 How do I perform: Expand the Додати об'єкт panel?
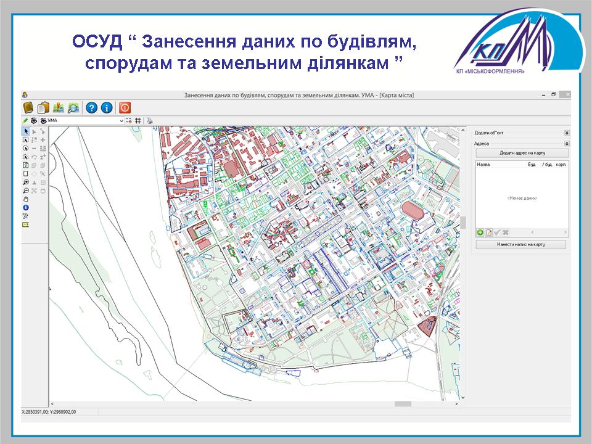566,133
